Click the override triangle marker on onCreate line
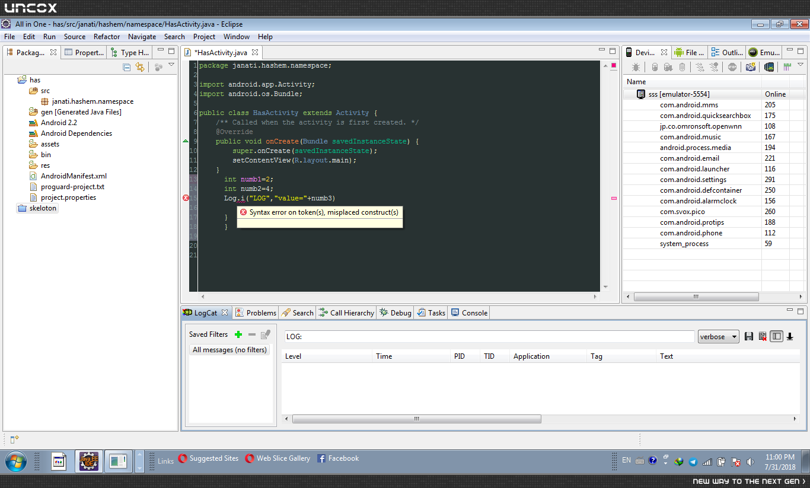This screenshot has width=810, height=488. (186, 141)
